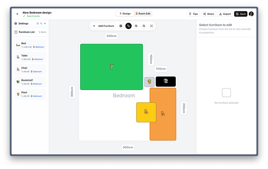268x169 pixels.
Task: Zoom out on the canvas
Action: tap(144, 26)
